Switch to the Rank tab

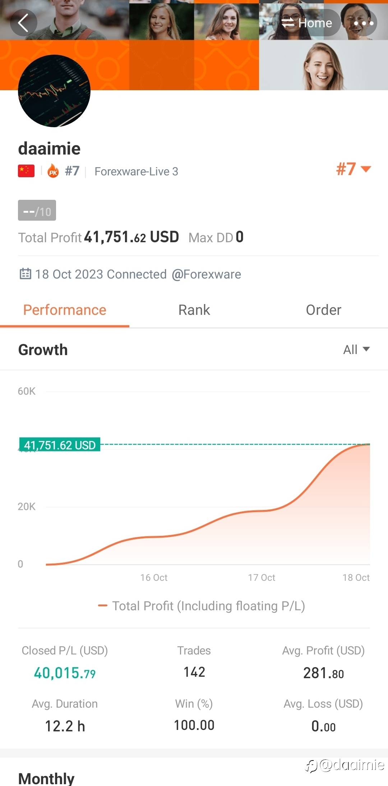click(194, 310)
